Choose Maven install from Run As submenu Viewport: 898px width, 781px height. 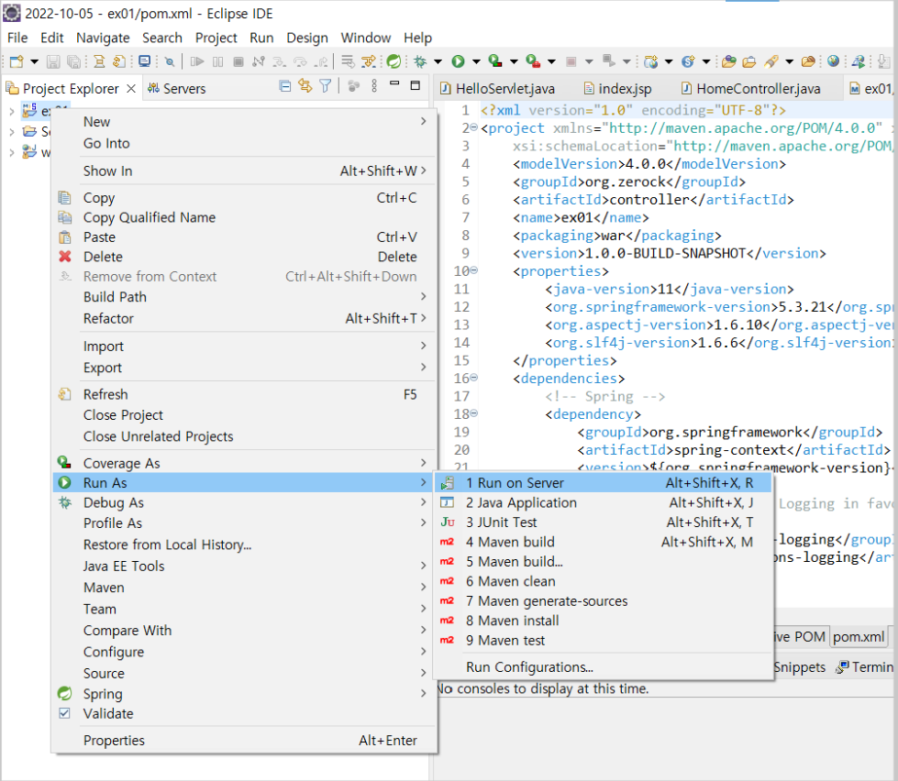pyautogui.click(x=603, y=621)
